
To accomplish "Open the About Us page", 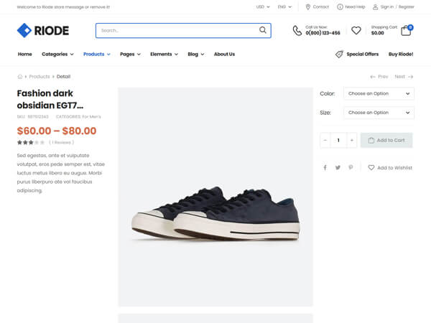I will point(224,54).
